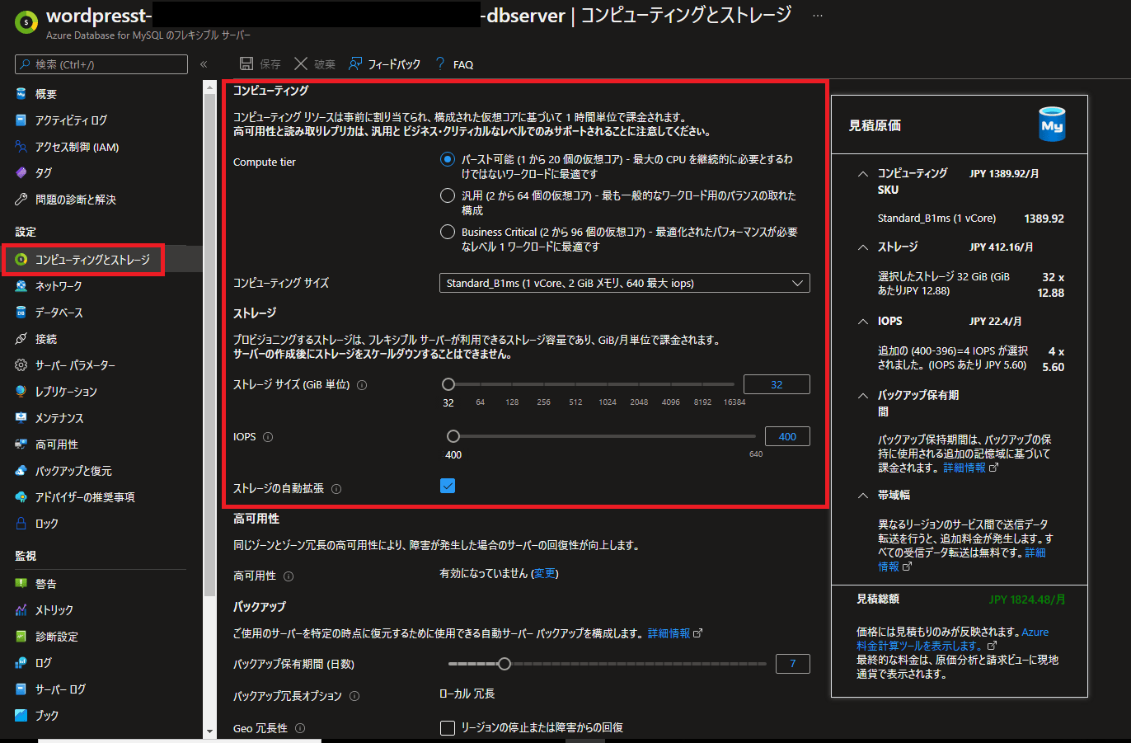Open アクティビティ ログ icon in sidebar
1131x743 pixels.
pyautogui.click(x=21, y=120)
